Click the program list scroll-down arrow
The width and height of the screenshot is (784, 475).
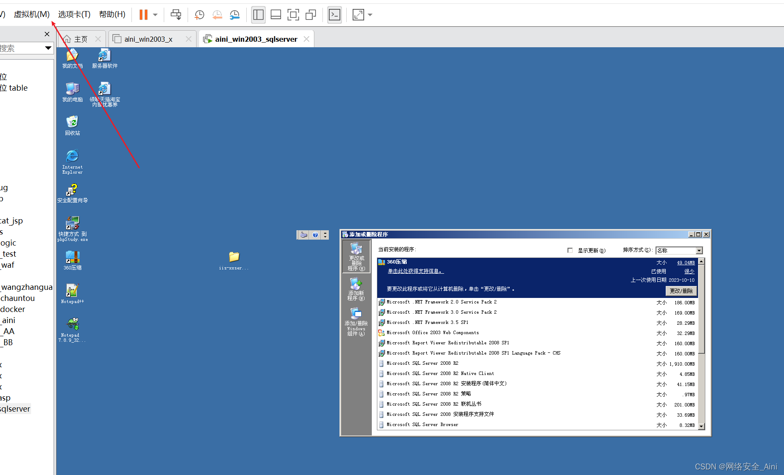(701, 426)
